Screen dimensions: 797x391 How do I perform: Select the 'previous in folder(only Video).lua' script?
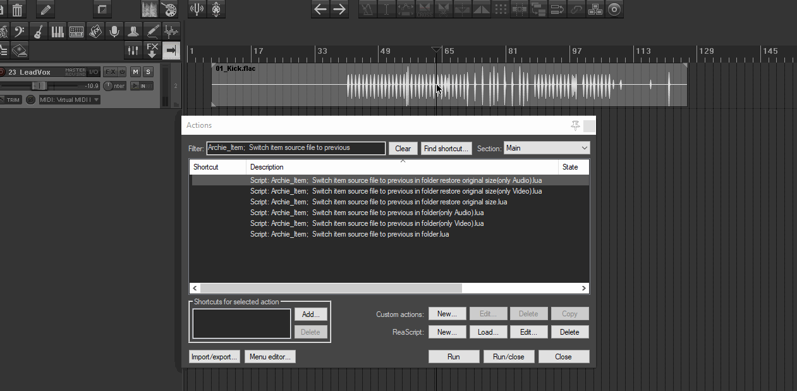pyautogui.click(x=367, y=223)
